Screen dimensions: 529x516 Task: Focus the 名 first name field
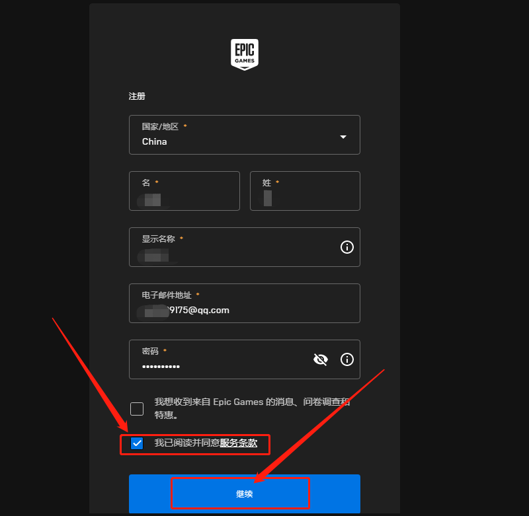tap(184, 191)
